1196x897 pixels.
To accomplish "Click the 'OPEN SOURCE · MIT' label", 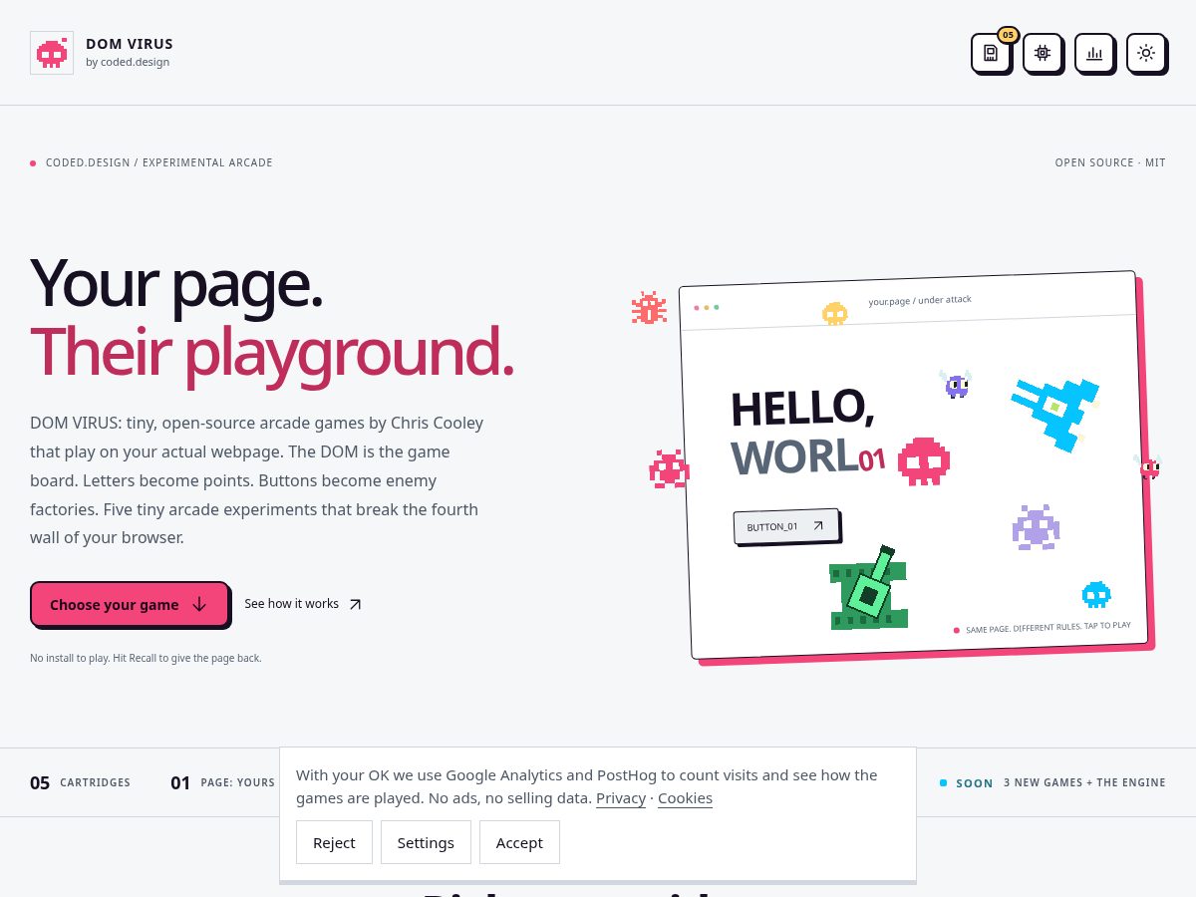I will tap(1110, 162).
